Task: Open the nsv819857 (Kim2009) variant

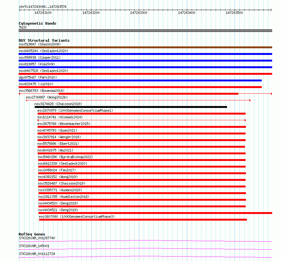Action: pos(37,64)
